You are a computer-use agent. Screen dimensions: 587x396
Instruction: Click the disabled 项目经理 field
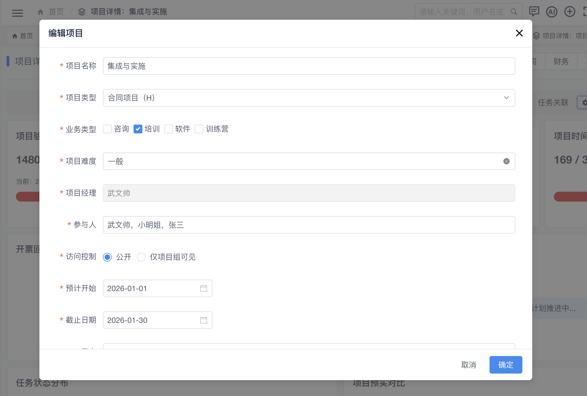point(309,193)
